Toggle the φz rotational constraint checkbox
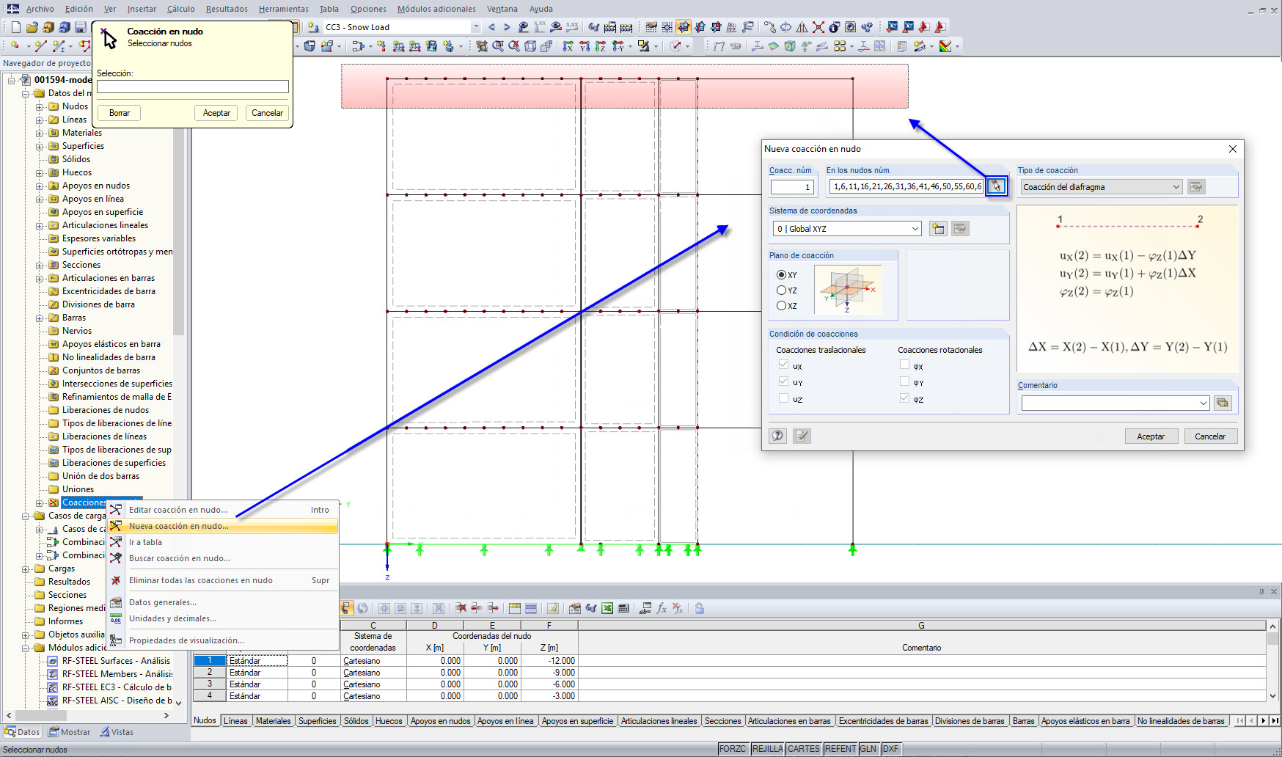Image resolution: width=1282 pixels, height=757 pixels. tap(905, 398)
